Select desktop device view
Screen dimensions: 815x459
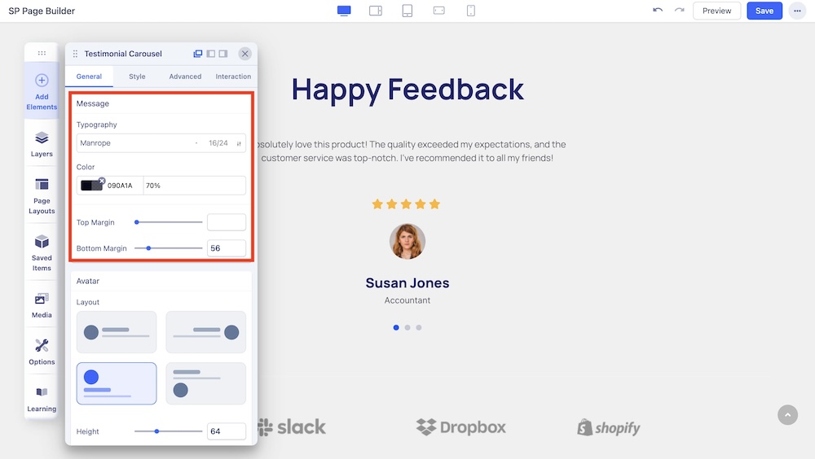[x=344, y=11]
